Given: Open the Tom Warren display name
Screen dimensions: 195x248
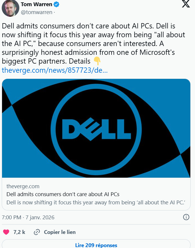Looking at the screenshot, I should [36, 4].
